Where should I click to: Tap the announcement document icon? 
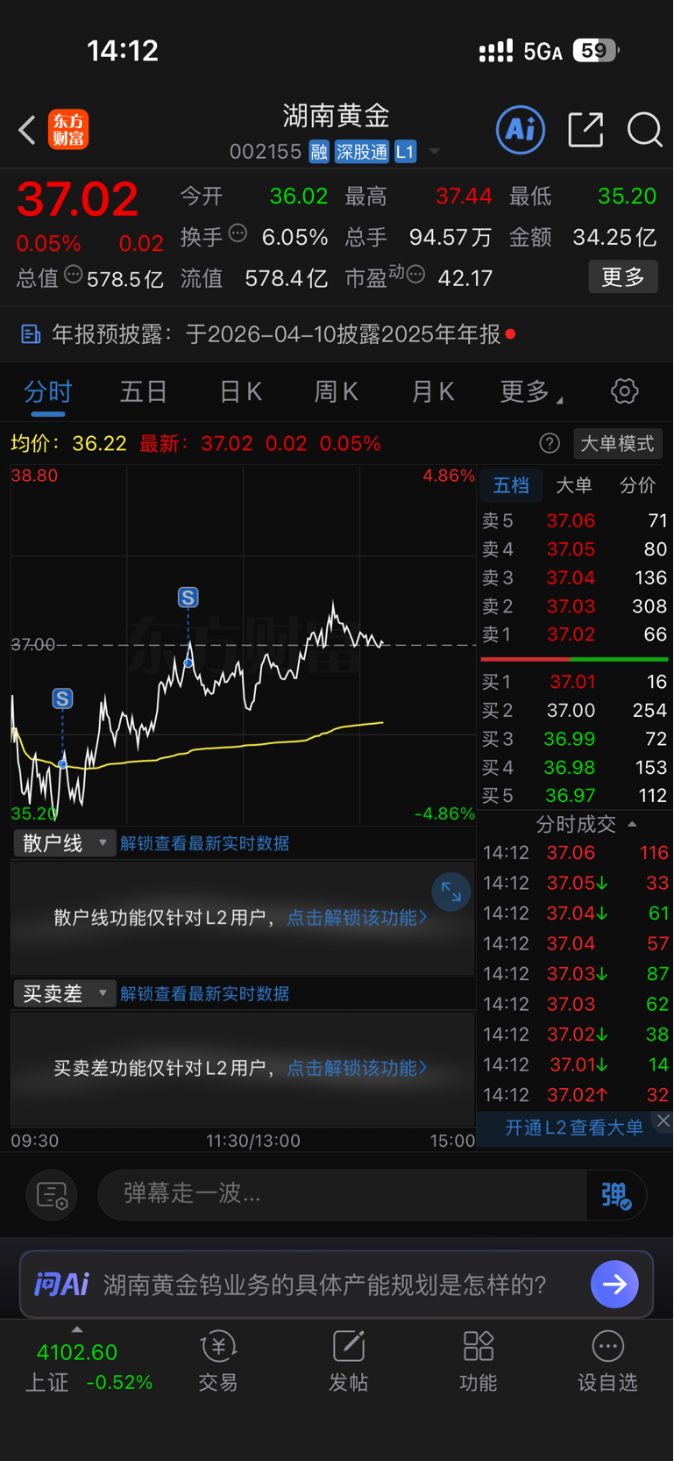pos(31,334)
